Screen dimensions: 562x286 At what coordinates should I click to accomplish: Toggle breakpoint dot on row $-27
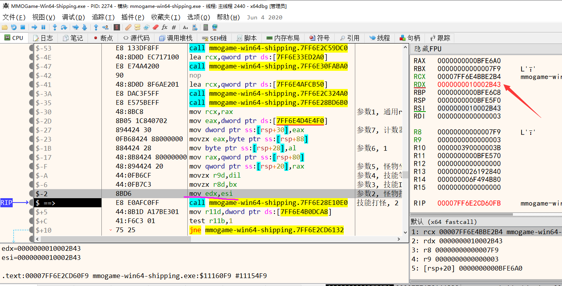click(31, 130)
